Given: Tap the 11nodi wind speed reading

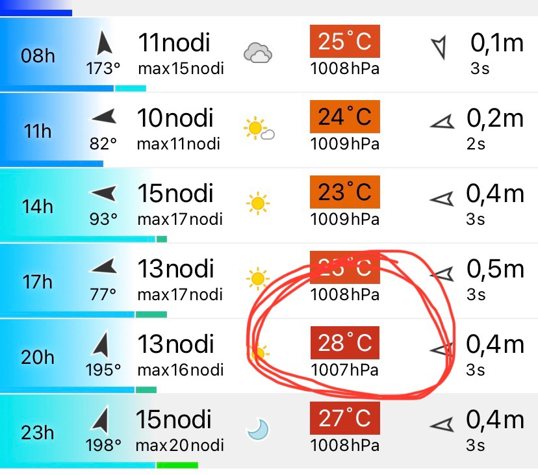Looking at the screenshot, I should (174, 43).
